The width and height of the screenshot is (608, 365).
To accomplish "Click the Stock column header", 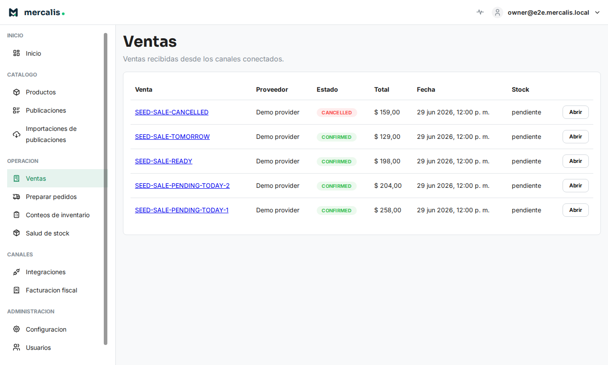I will coord(520,89).
